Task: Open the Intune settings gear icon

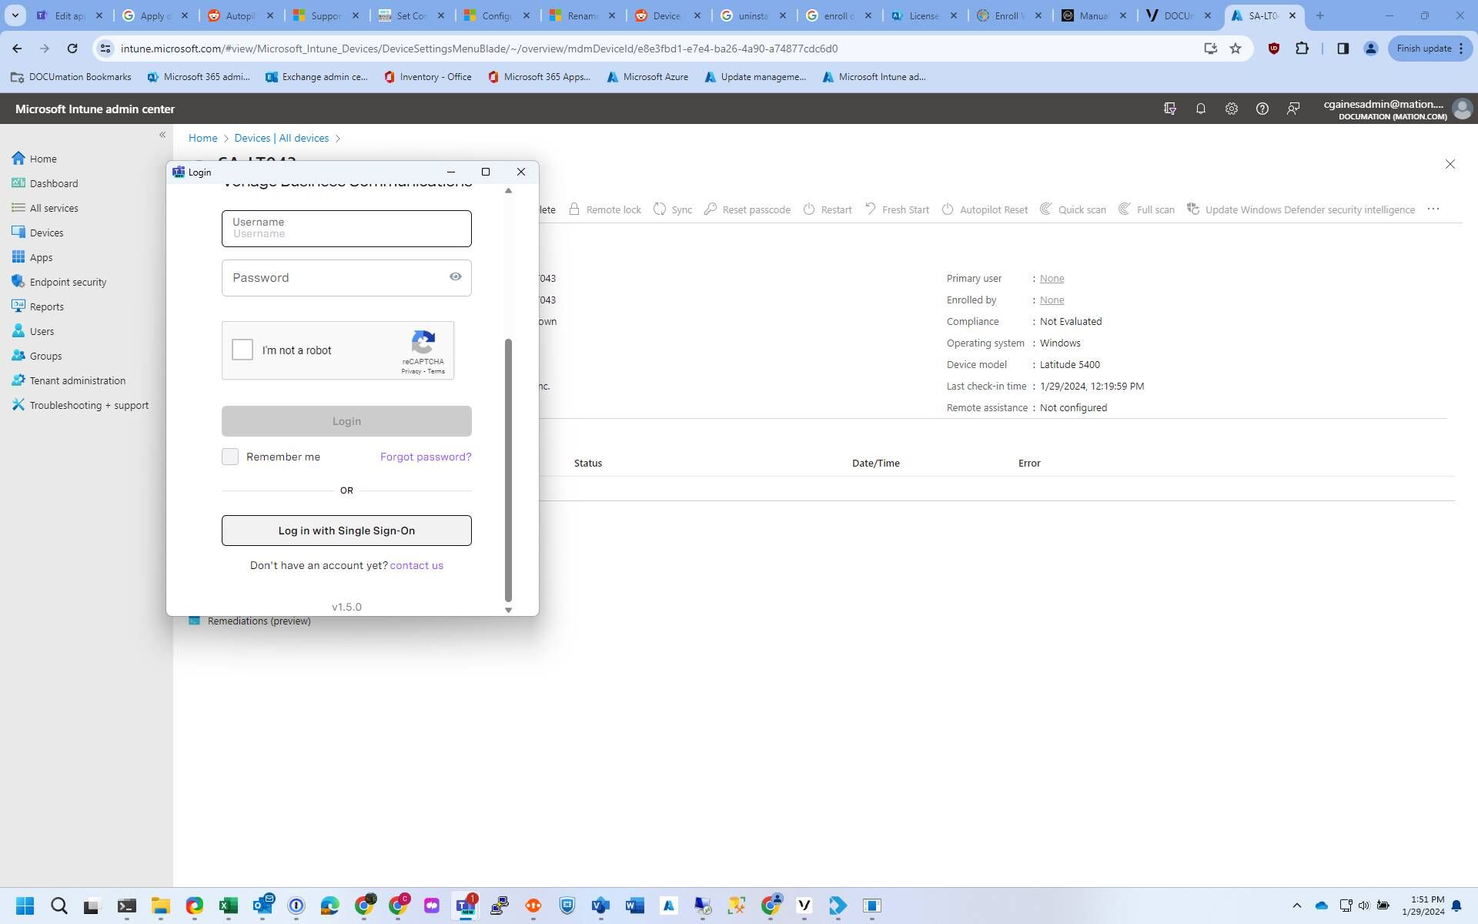Action: (x=1231, y=109)
